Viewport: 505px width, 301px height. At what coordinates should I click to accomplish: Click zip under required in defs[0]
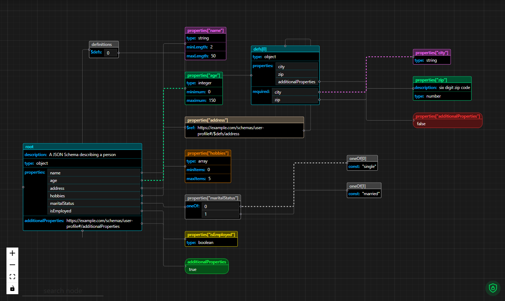295,100
